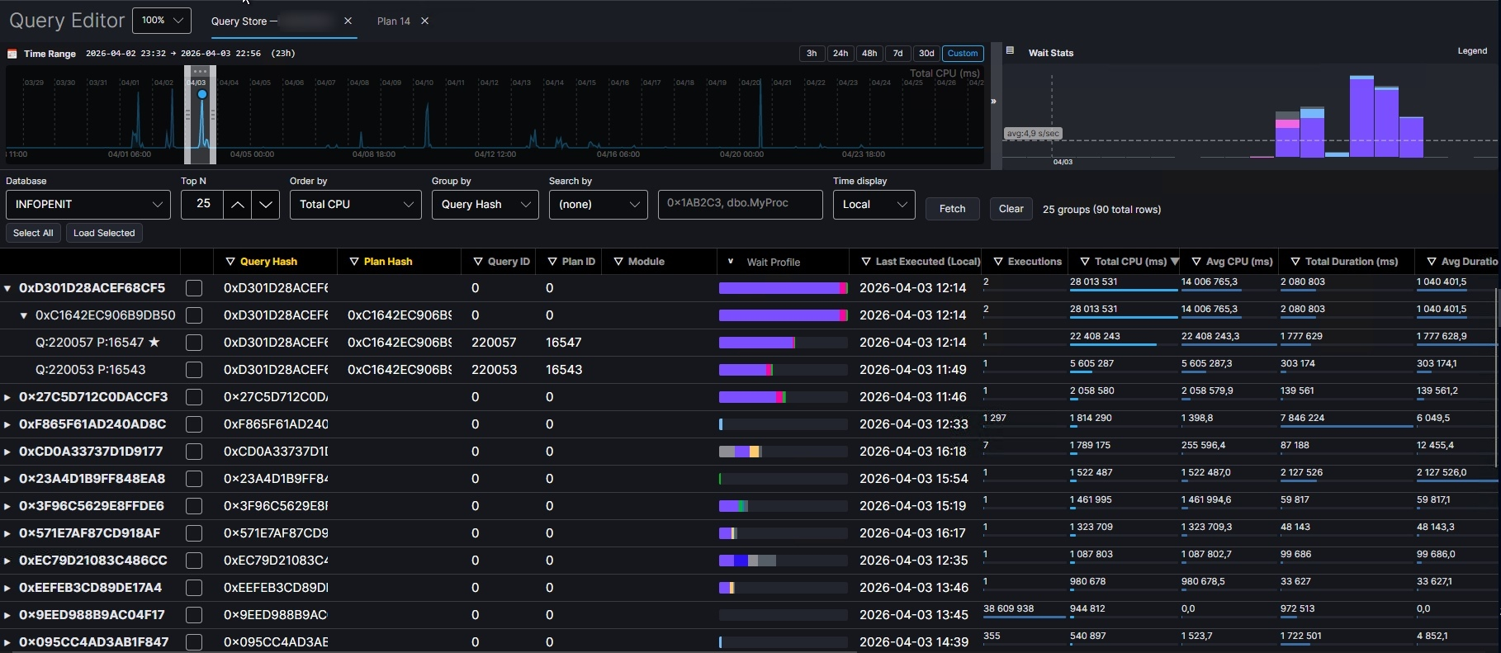This screenshot has width=1501, height=653.
Task: Open the Group by Query Hash dropdown
Action: pyautogui.click(x=485, y=205)
